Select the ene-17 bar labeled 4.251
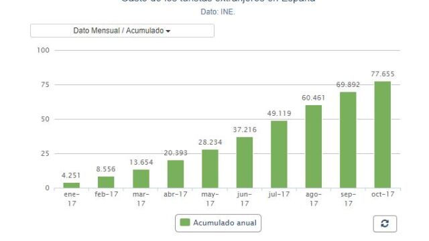The image size is (429, 241). click(x=72, y=185)
